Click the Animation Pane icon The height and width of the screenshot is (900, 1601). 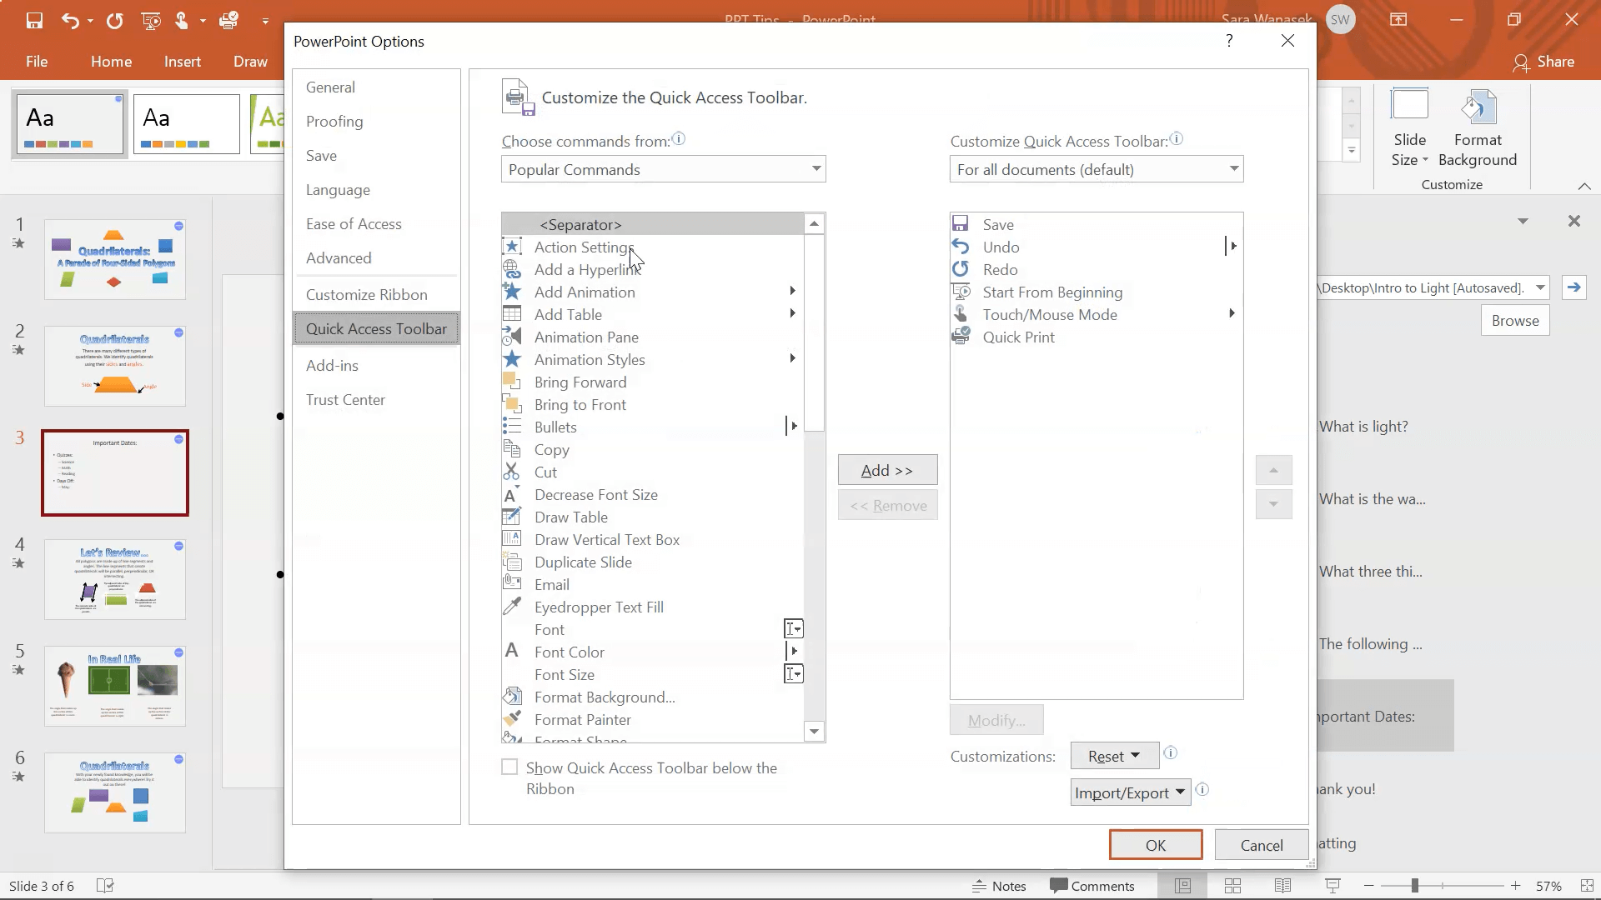click(513, 337)
